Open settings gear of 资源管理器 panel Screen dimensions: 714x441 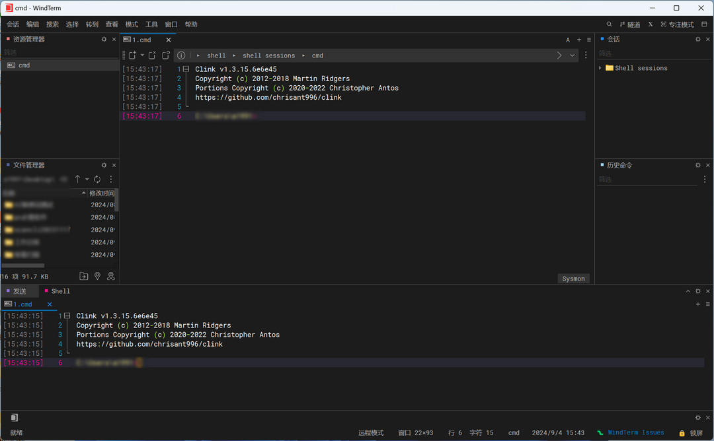pos(104,39)
